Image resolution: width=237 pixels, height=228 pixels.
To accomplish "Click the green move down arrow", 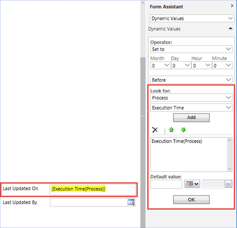I will coord(183,130).
